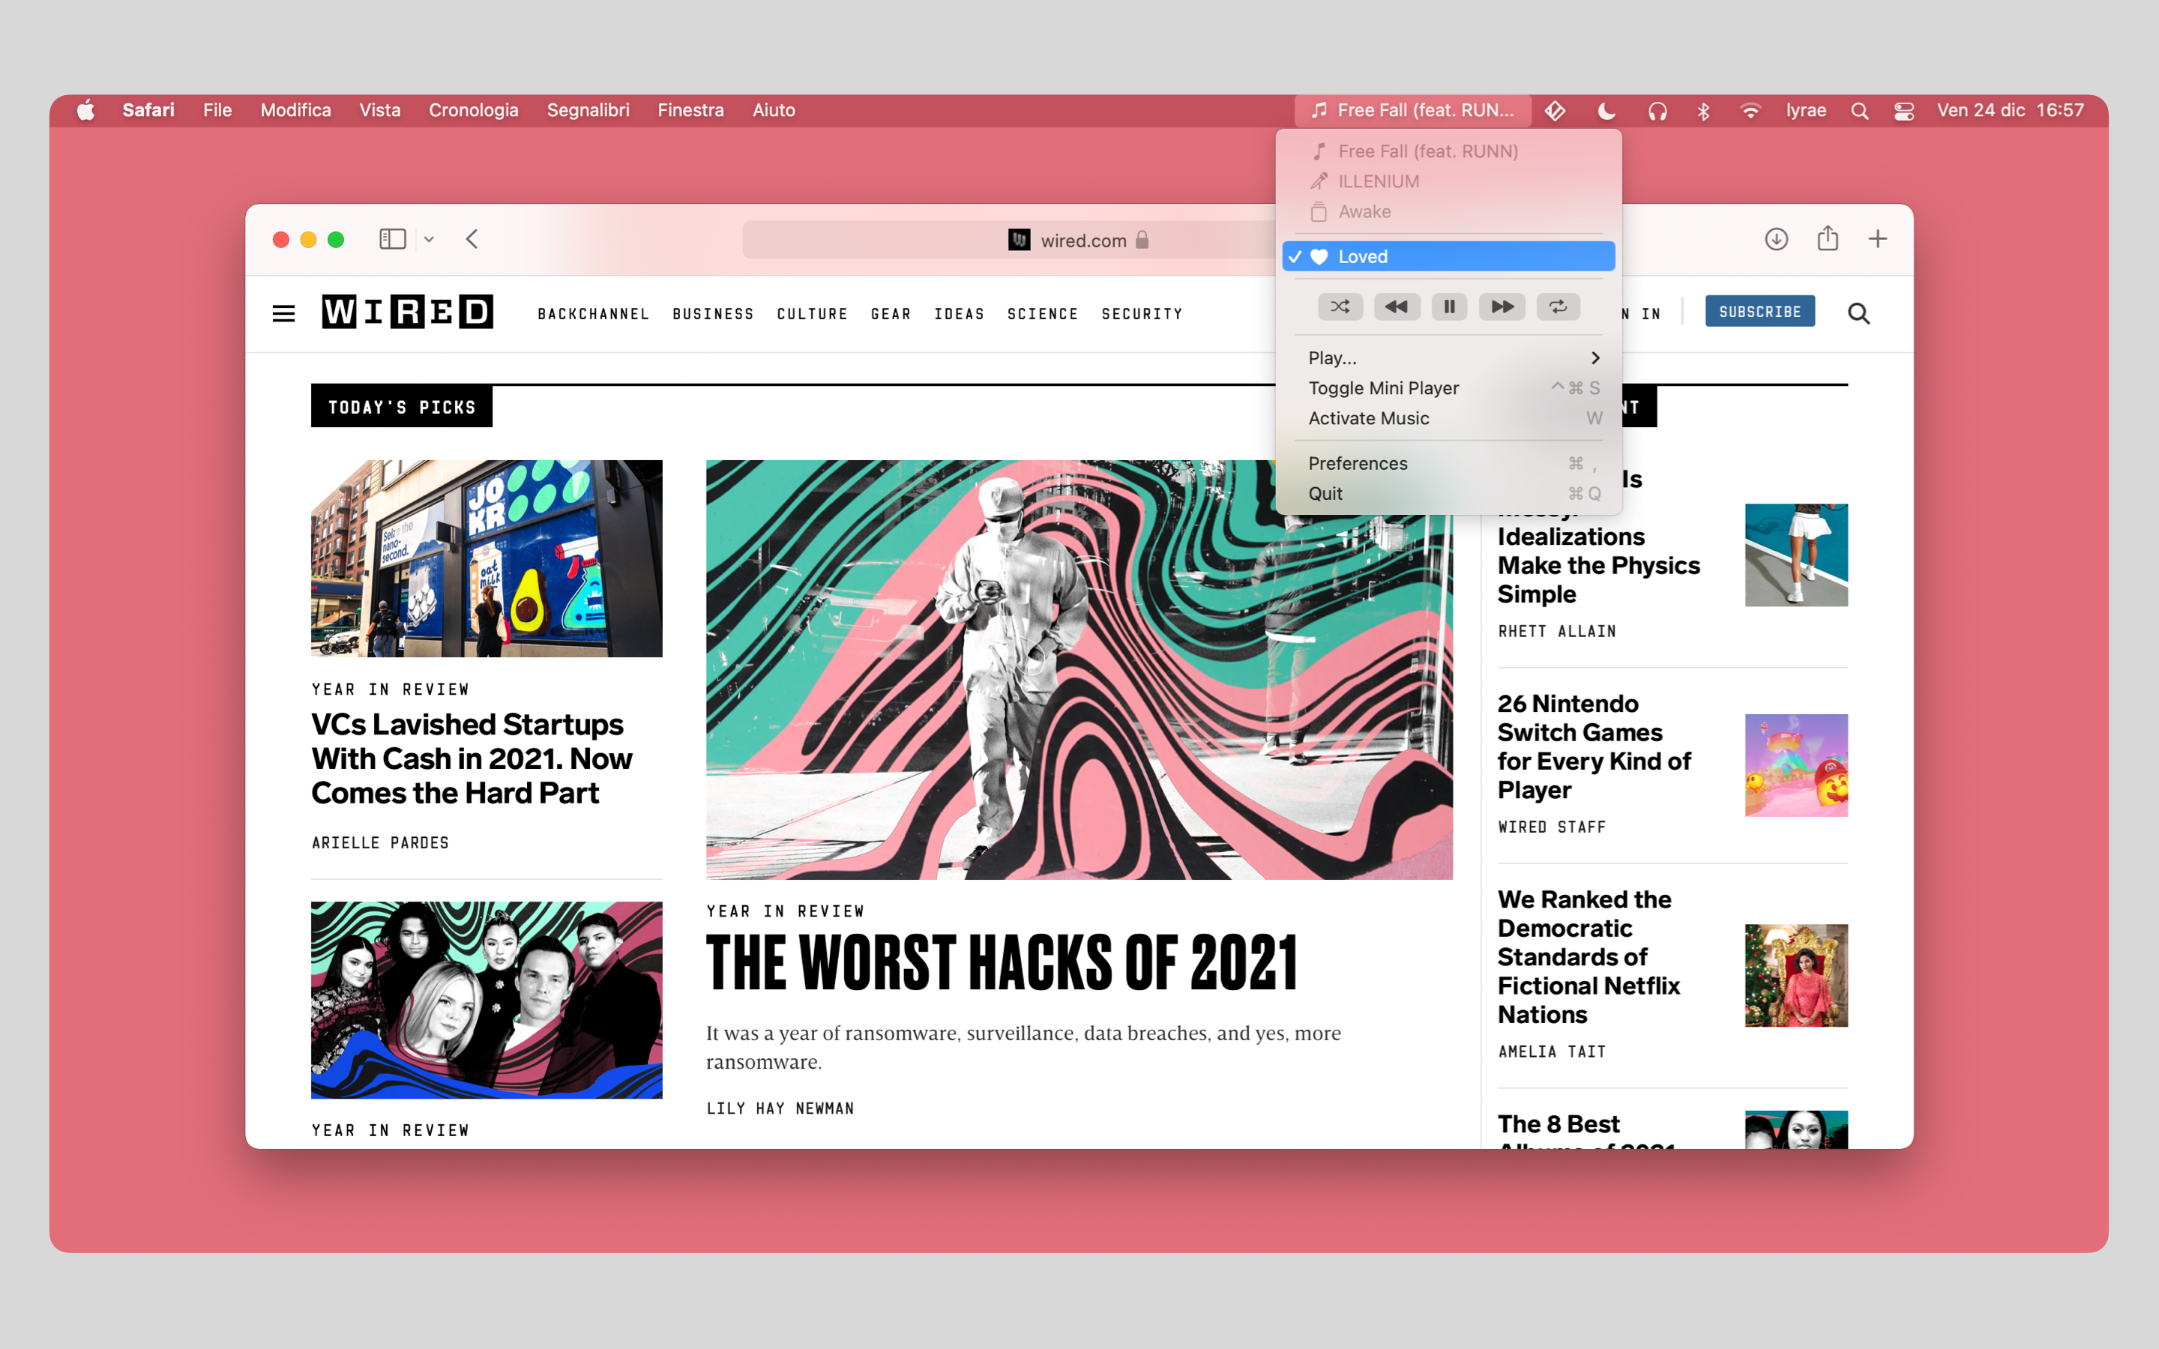
Task: Click the Share icon in Safari
Action: click(x=1827, y=238)
